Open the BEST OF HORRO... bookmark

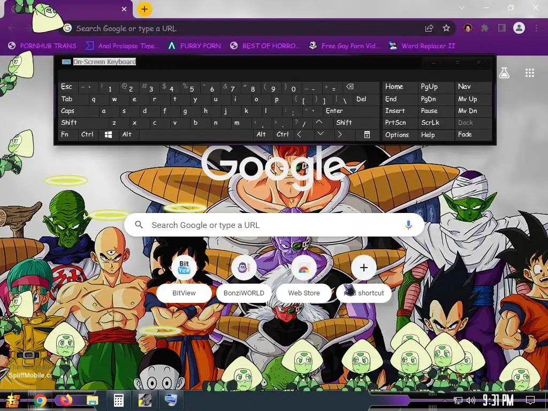tap(265, 46)
